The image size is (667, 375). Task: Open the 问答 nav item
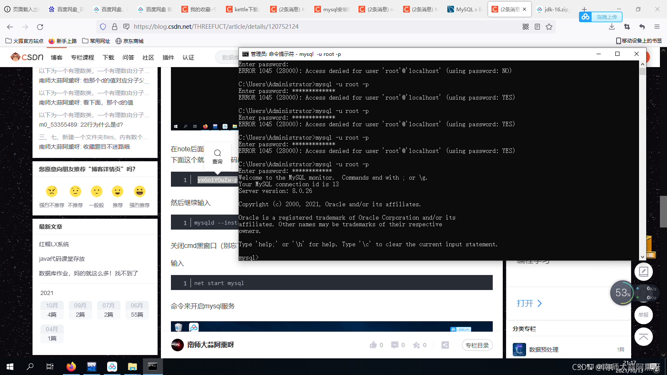128,57
